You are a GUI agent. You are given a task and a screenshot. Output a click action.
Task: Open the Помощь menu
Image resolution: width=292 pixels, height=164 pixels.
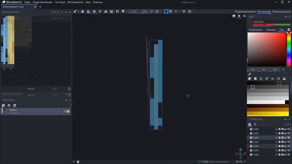point(98,2)
